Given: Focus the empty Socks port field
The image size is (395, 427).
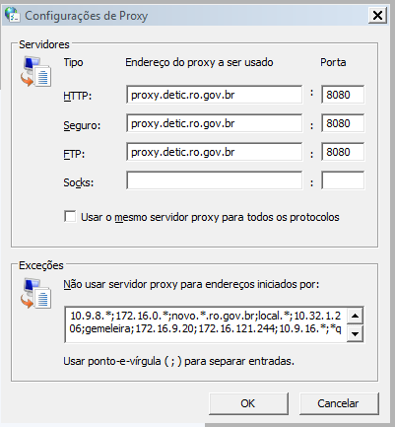Looking at the screenshot, I should pyautogui.click(x=343, y=180).
